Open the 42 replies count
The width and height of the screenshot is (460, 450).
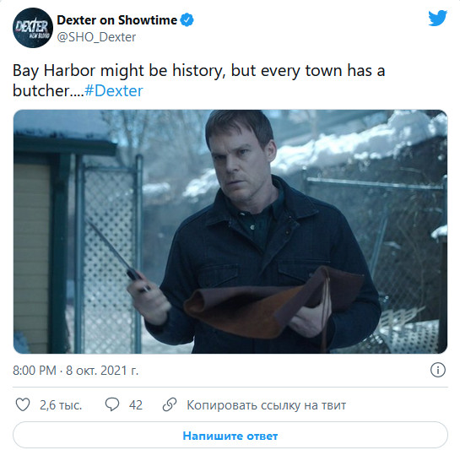(136, 405)
